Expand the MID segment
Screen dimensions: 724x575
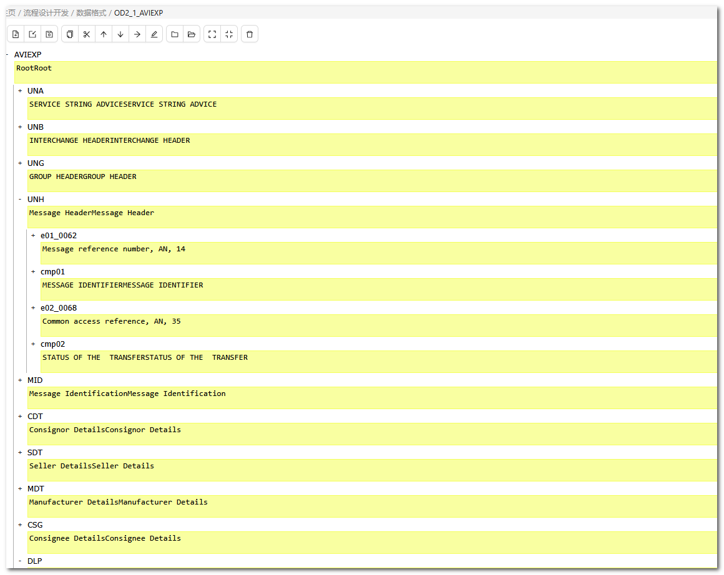(20, 380)
